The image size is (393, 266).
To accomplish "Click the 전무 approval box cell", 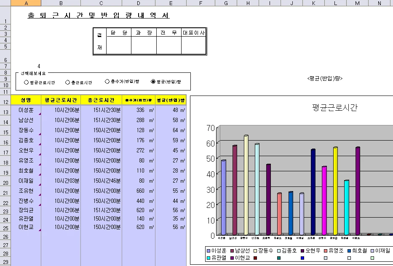I will coord(169,32).
